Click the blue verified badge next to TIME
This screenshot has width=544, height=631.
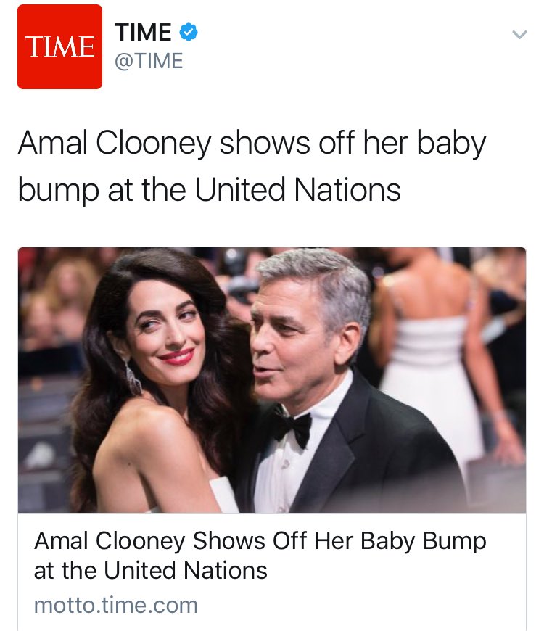[x=189, y=32]
